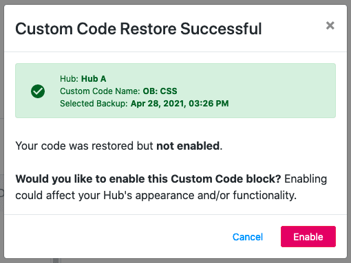Image resolution: width=351 pixels, height=263 pixels.
Task: Click the Custom Code Restore Successful title
Action: click(138, 29)
